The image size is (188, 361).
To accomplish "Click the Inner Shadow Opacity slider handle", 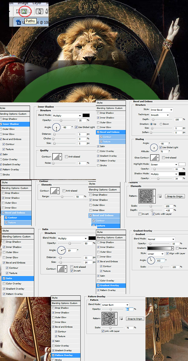I will click(61, 120).
